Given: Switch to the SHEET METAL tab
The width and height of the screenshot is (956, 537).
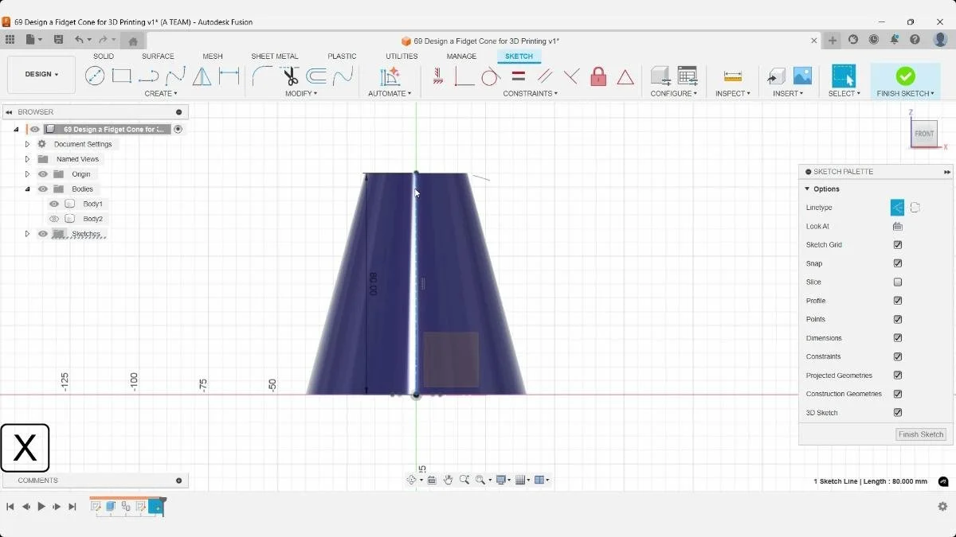Looking at the screenshot, I should (x=275, y=56).
